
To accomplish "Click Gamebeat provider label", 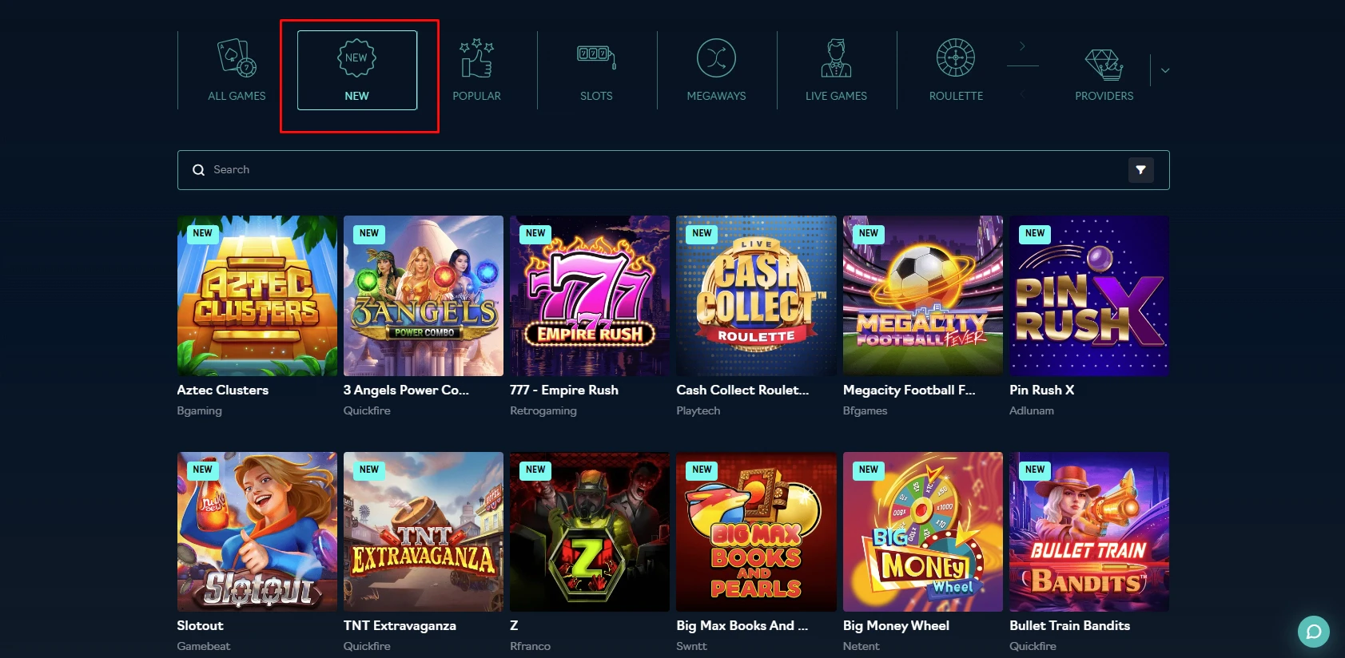I will click(x=204, y=646).
